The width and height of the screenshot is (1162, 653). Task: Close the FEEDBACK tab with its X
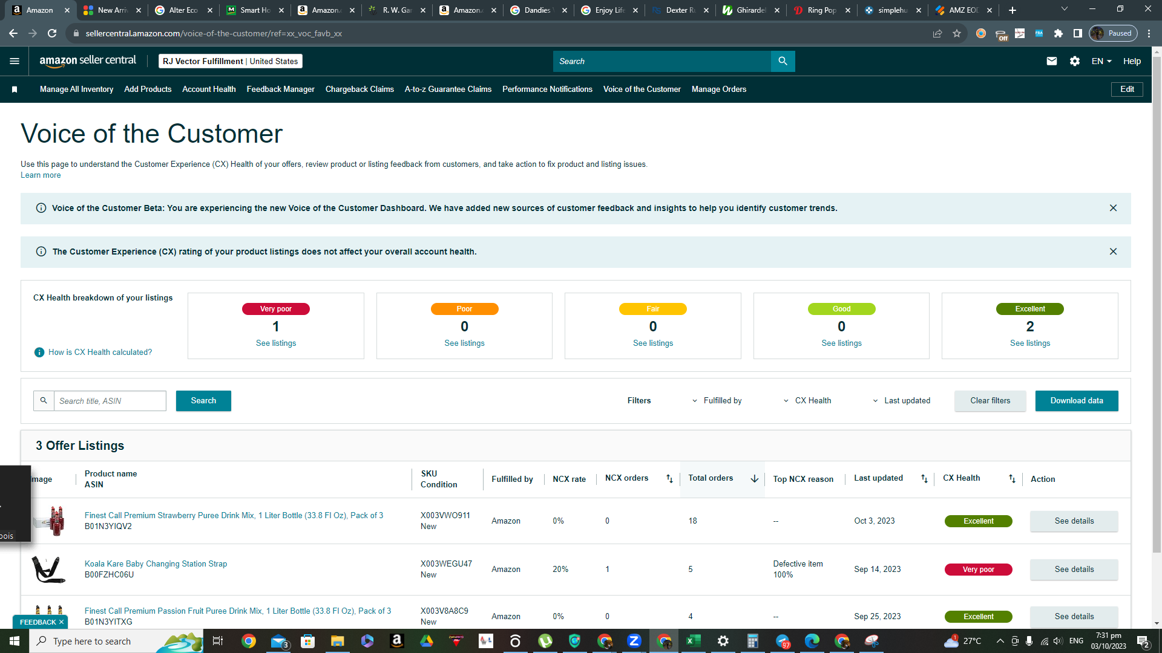(61, 622)
